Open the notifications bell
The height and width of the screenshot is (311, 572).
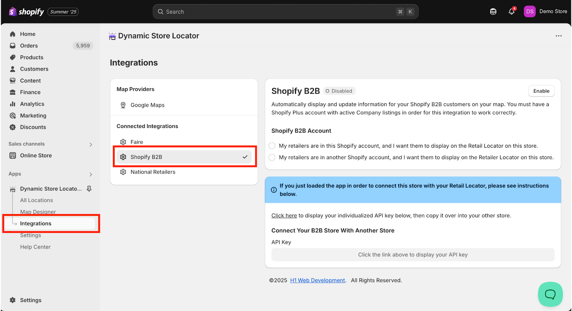[512, 12]
